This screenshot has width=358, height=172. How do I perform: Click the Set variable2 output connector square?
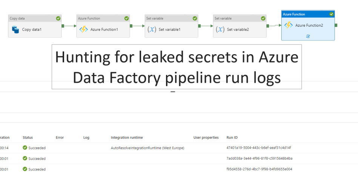(x=268, y=26)
